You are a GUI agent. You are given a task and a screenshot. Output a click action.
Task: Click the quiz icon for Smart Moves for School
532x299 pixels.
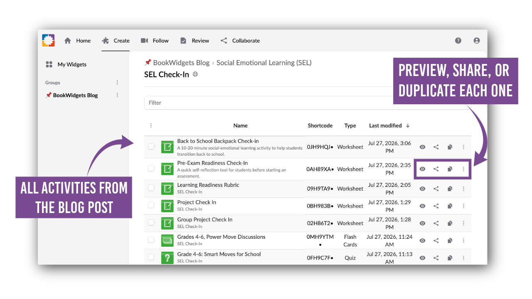tap(167, 258)
